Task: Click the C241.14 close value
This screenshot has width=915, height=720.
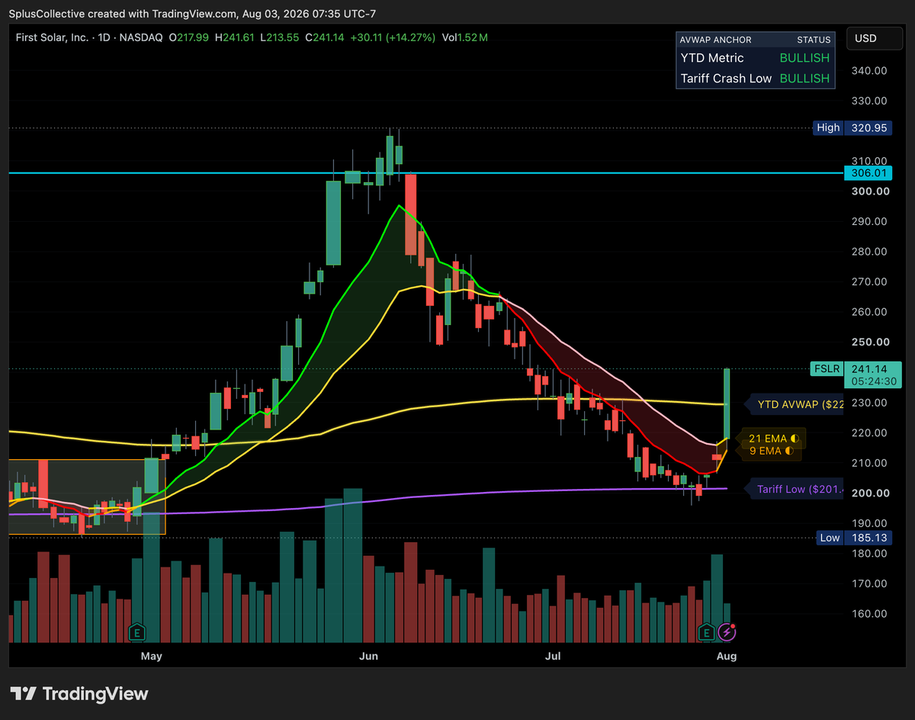Action: [x=326, y=37]
